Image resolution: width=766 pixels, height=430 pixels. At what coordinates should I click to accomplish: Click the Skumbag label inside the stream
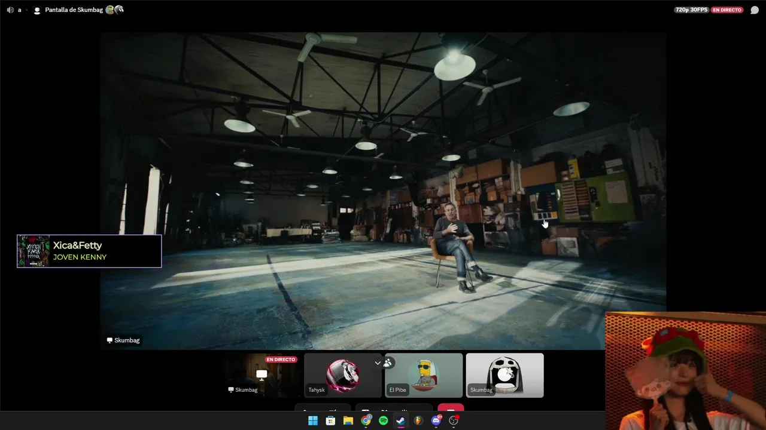pos(123,340)
